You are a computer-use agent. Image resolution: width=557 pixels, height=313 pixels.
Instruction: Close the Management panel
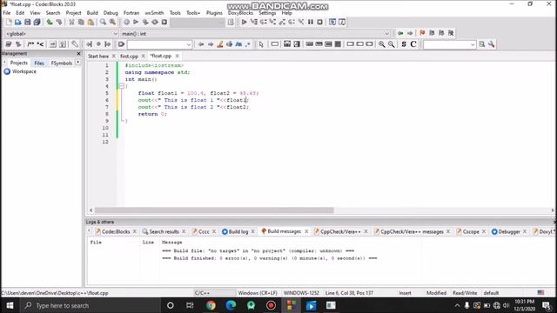(x=78, y=53)
